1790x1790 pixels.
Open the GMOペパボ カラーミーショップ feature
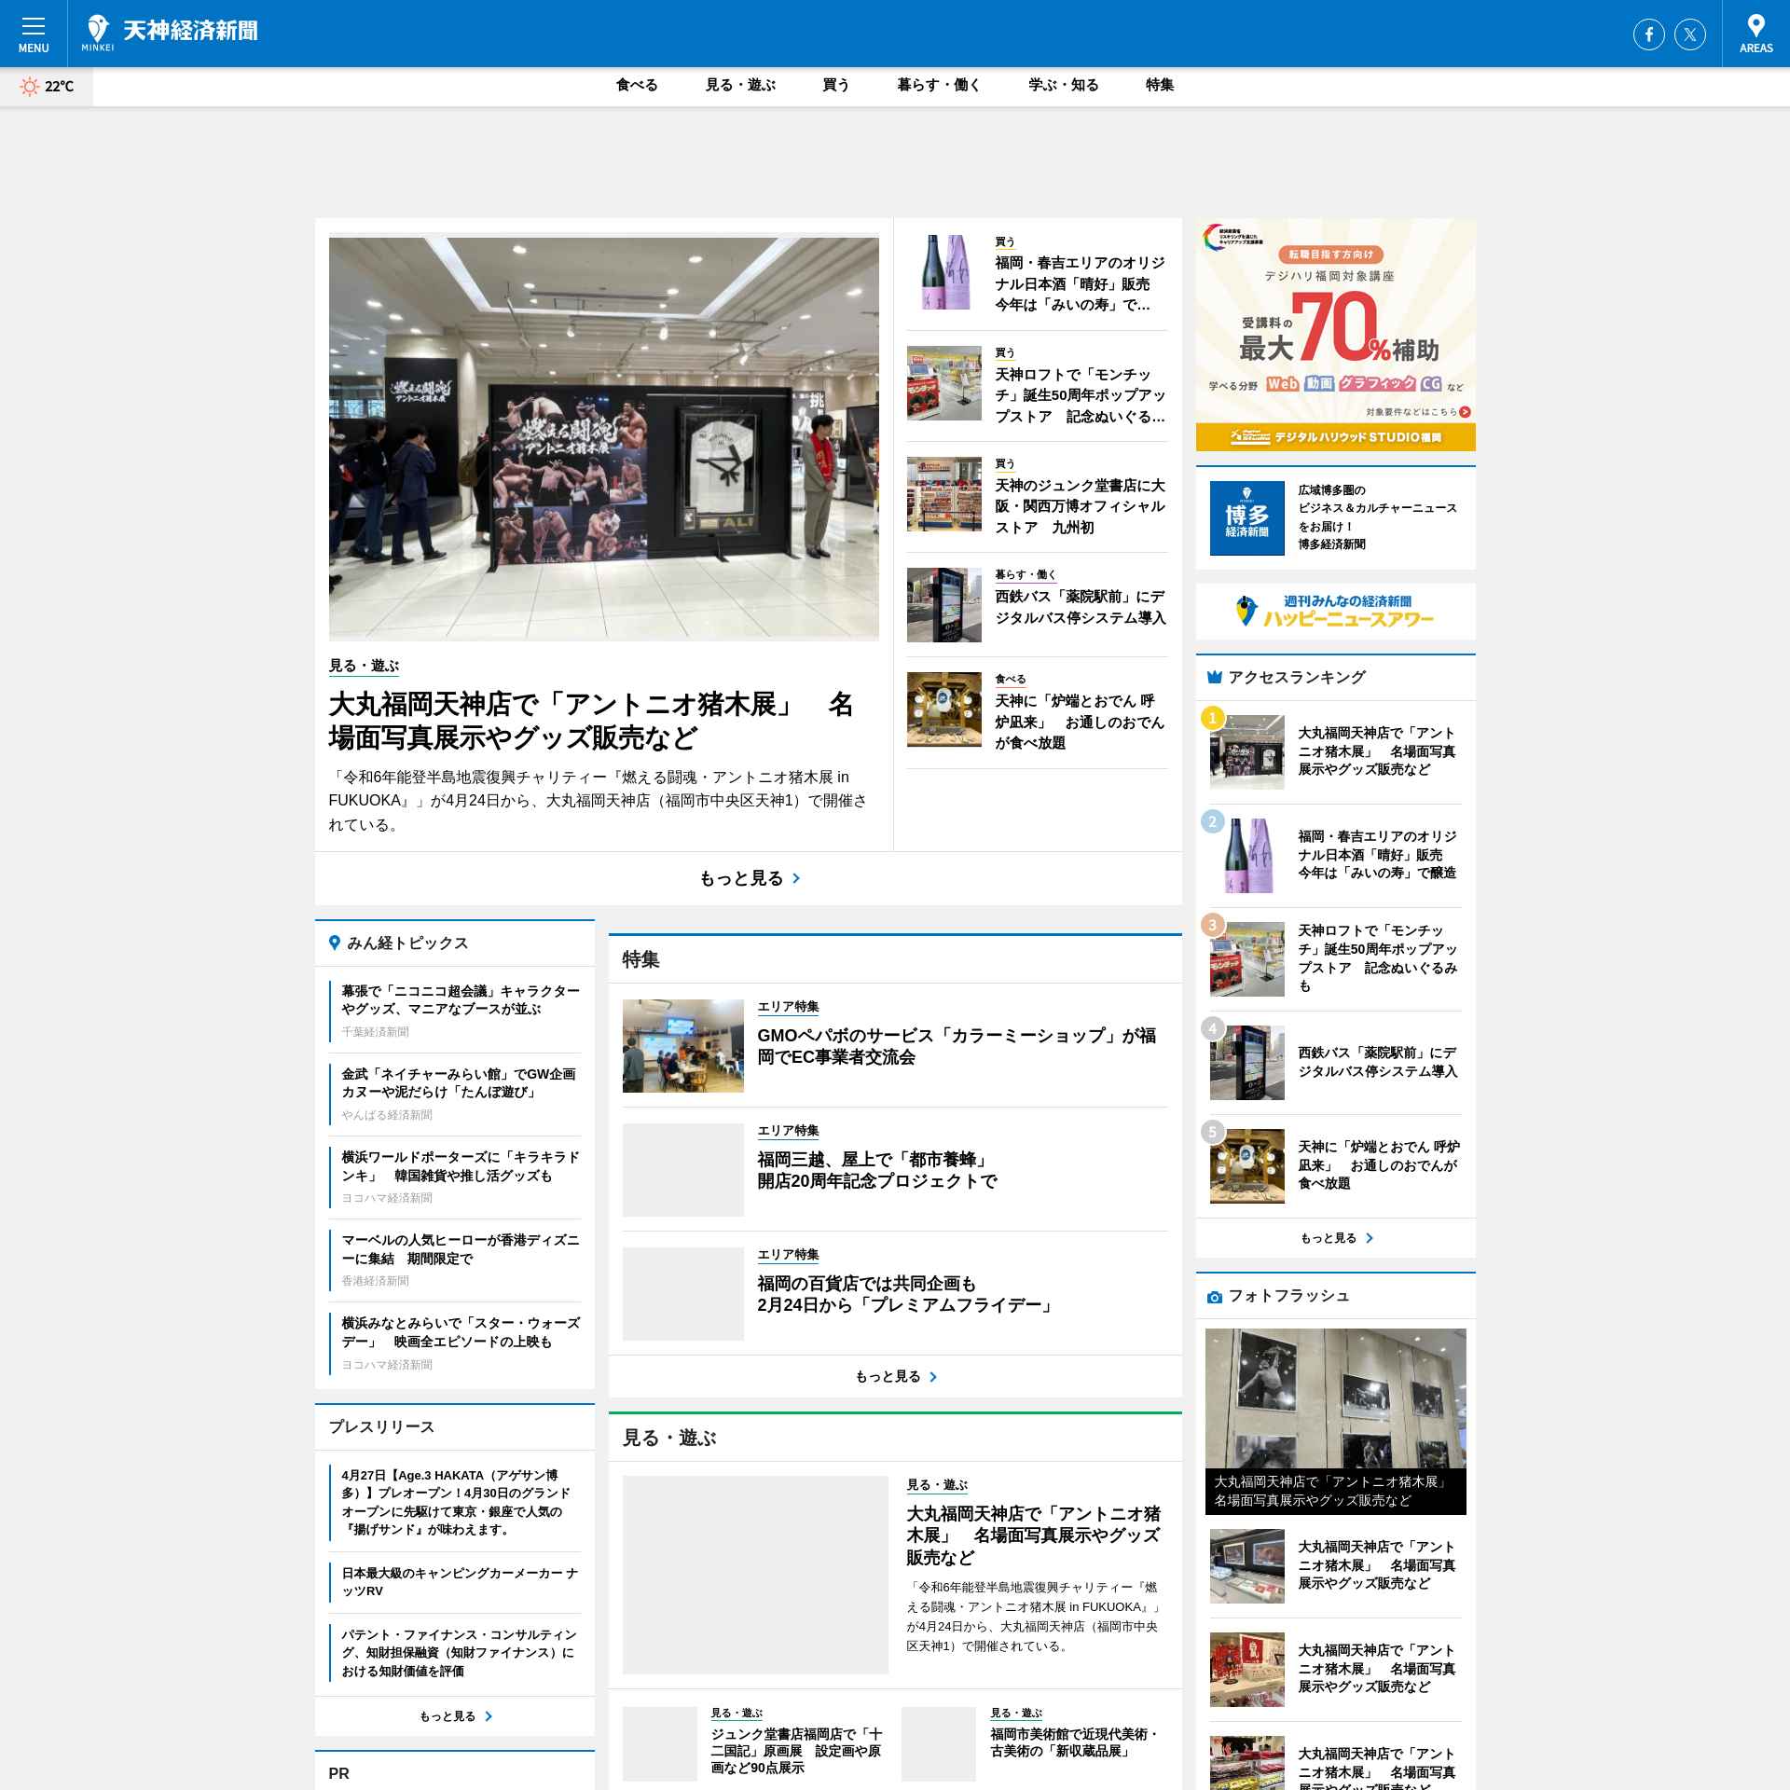click(957, 1046)
